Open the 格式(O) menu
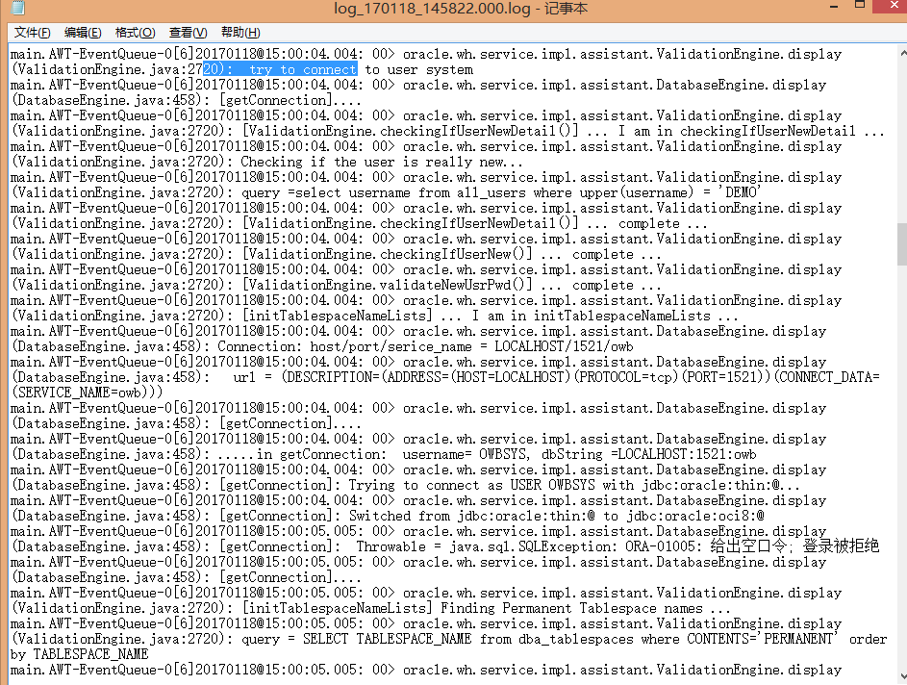The image size is (907, 685). tap(136, 33)
